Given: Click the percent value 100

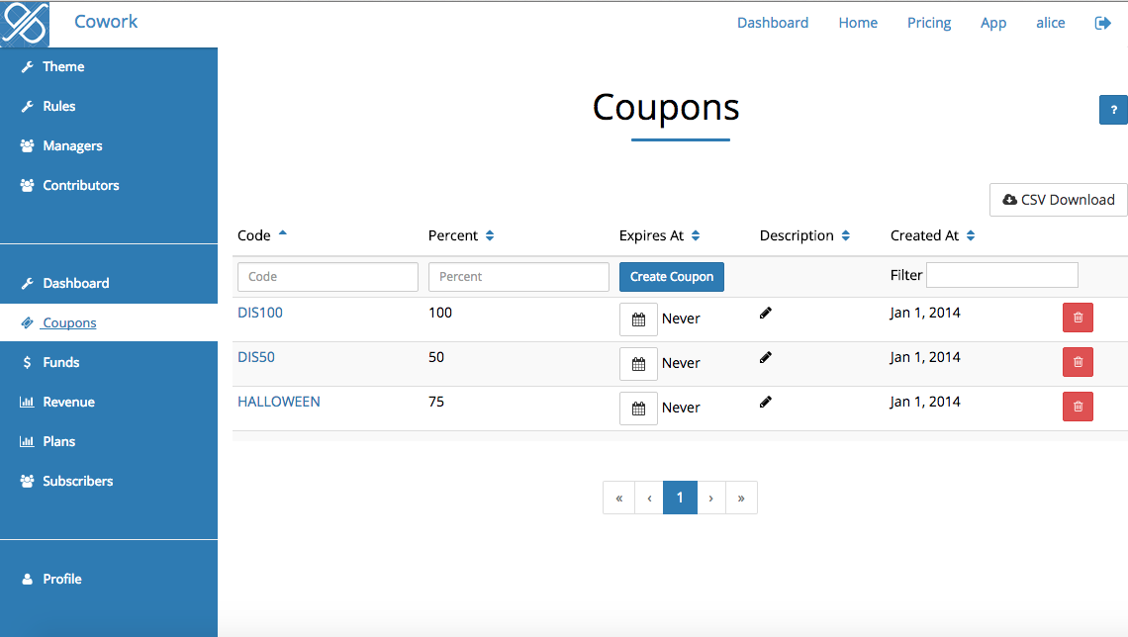Looking at the screenshot, I should pos(440,313).
